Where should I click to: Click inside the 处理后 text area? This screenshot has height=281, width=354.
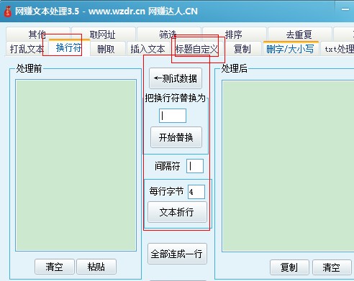point(288,166)
